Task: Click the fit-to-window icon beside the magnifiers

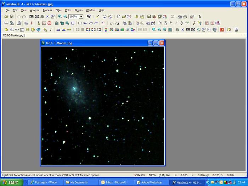Action: pos(170,29)
